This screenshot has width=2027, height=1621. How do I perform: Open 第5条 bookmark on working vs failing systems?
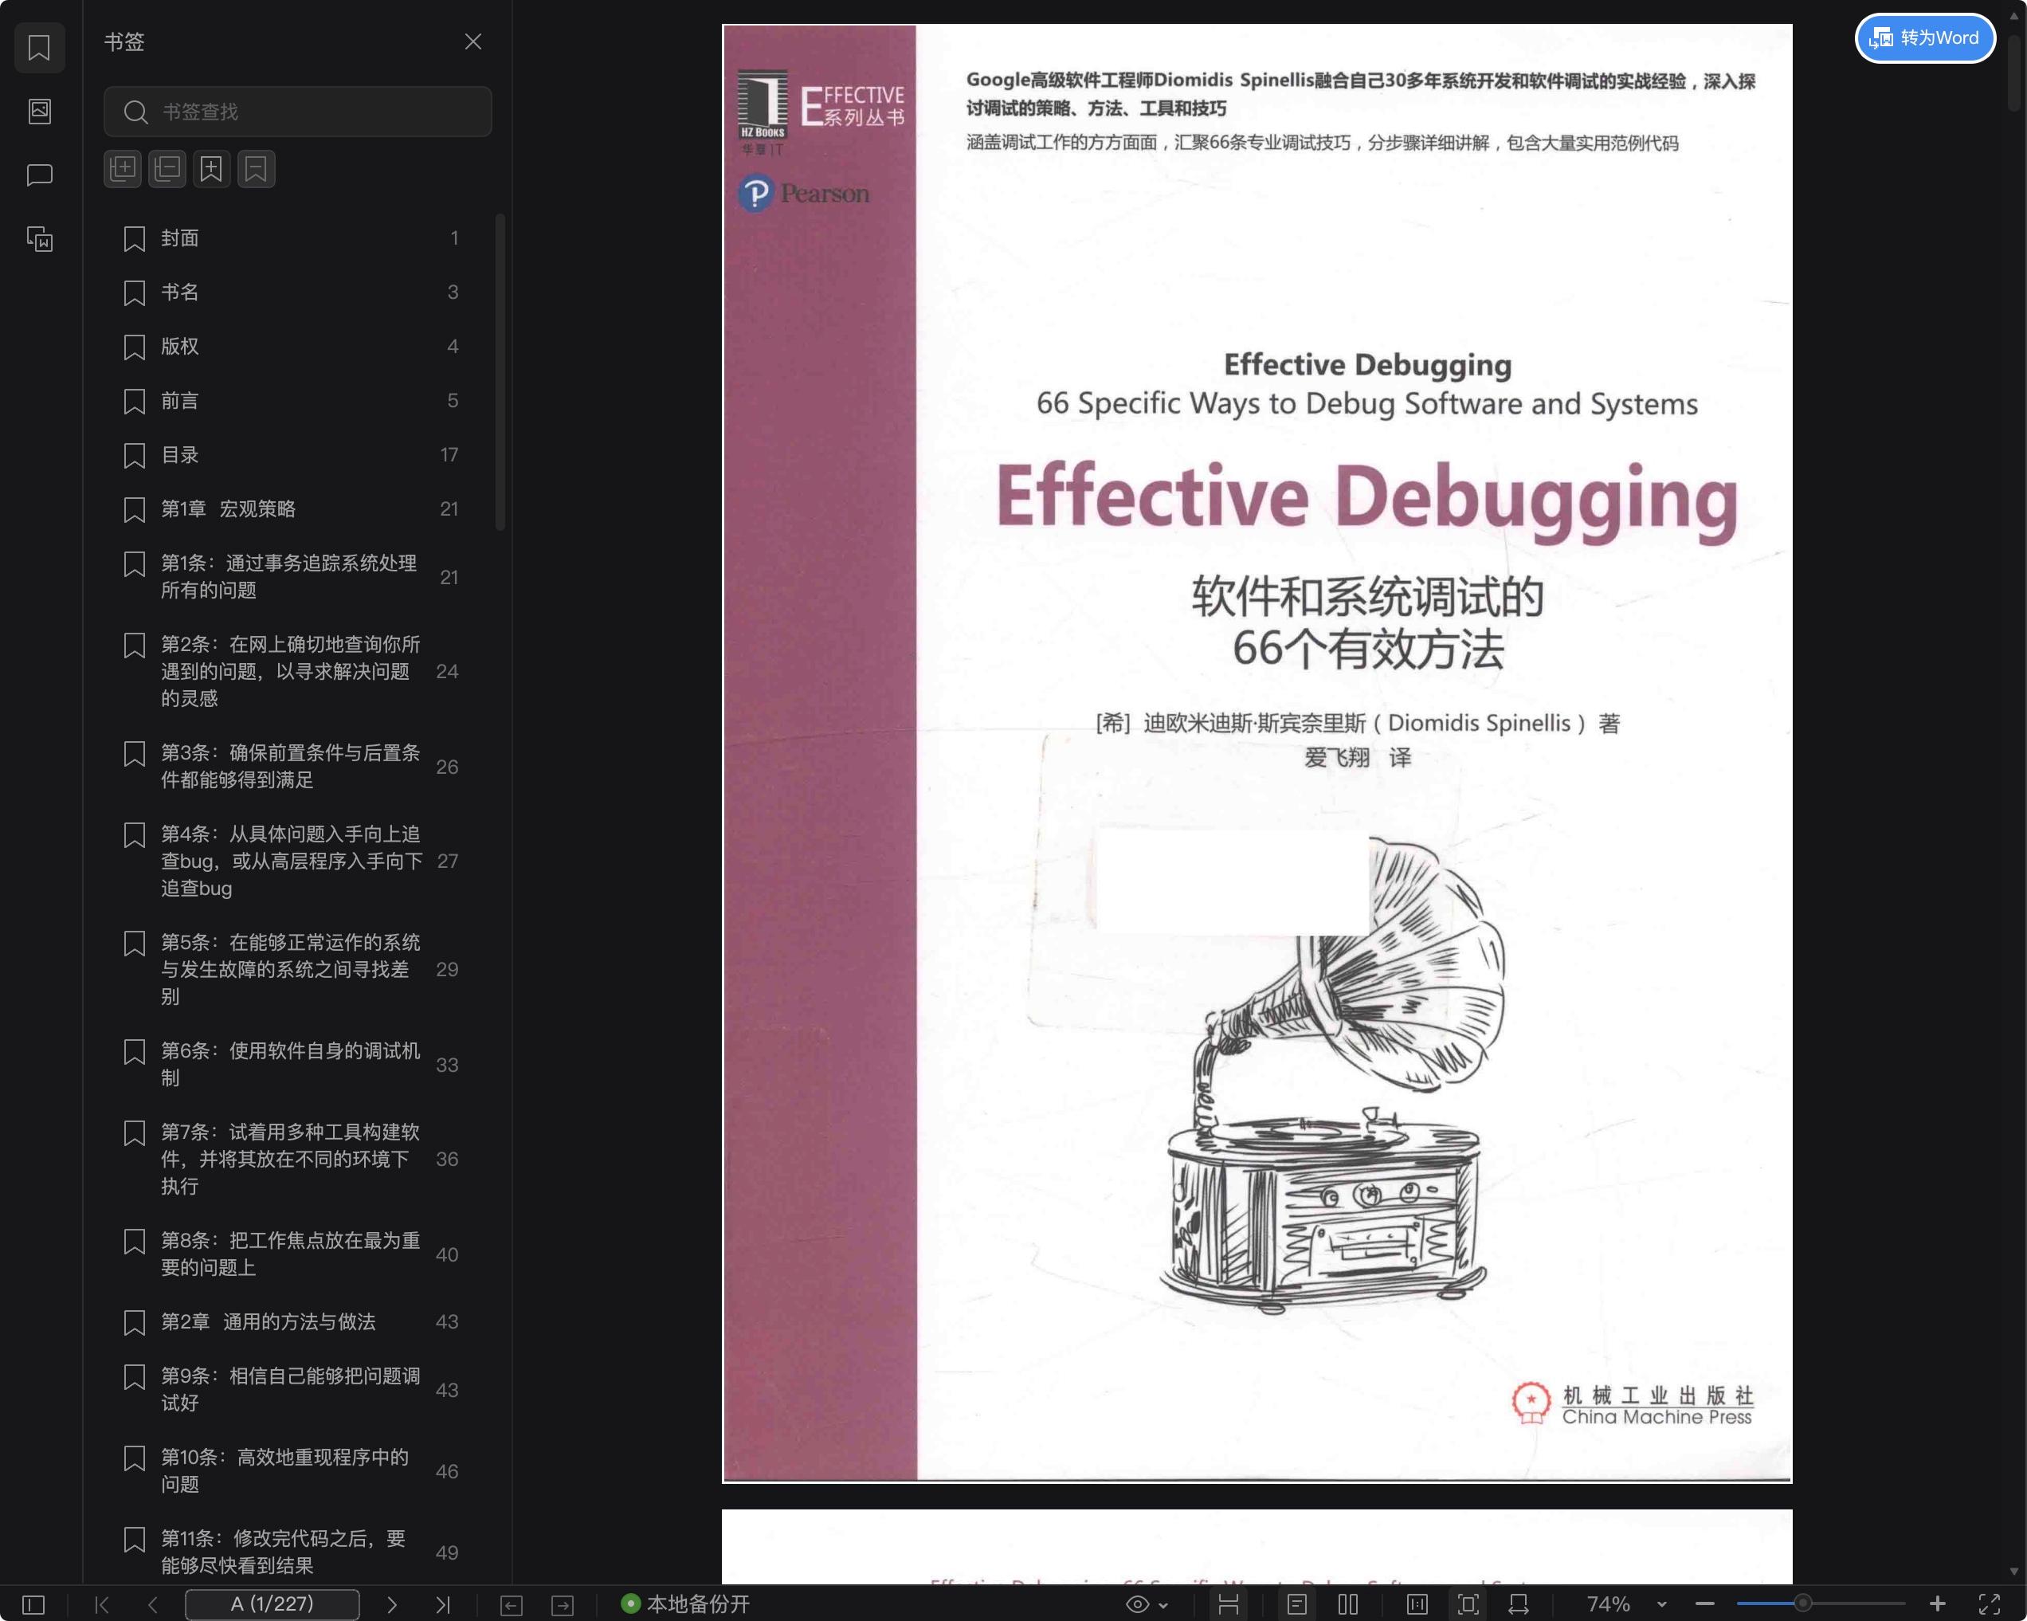(292, 969)
